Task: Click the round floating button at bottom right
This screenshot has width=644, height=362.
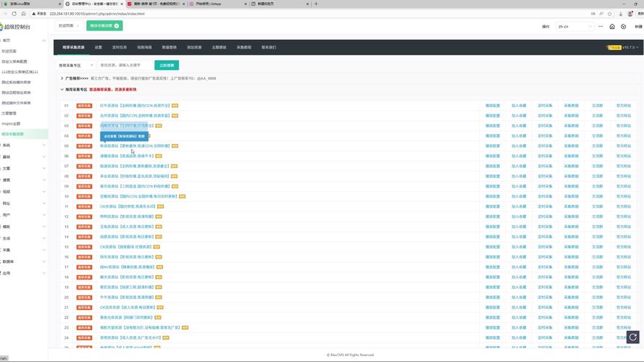Action: 633,337
